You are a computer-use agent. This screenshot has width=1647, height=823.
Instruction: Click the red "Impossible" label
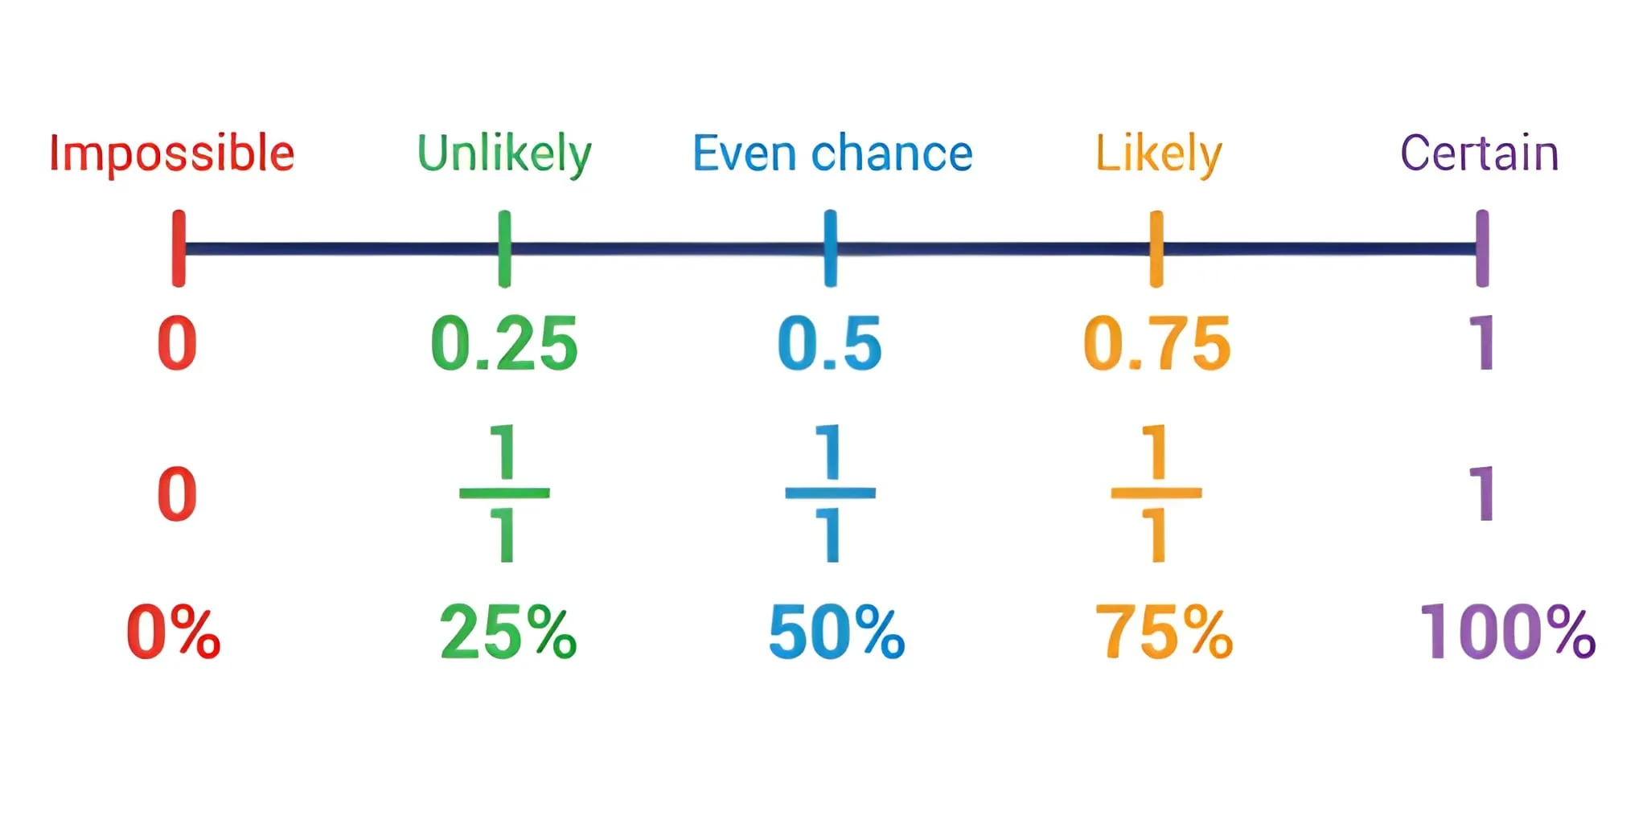[x=171, y=153]
